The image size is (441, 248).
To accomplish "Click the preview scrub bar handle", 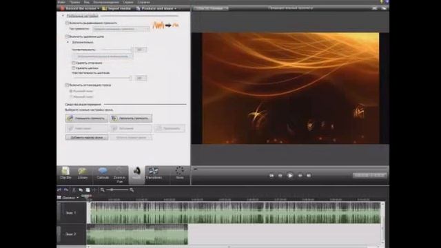I will pos(196,169).
